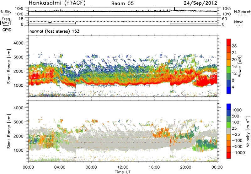Click the 'N.Search' legend label
Screen dimensions: 251x174
[x=242, y=12]
